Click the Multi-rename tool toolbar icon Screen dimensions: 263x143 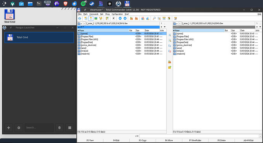point(159,18)
